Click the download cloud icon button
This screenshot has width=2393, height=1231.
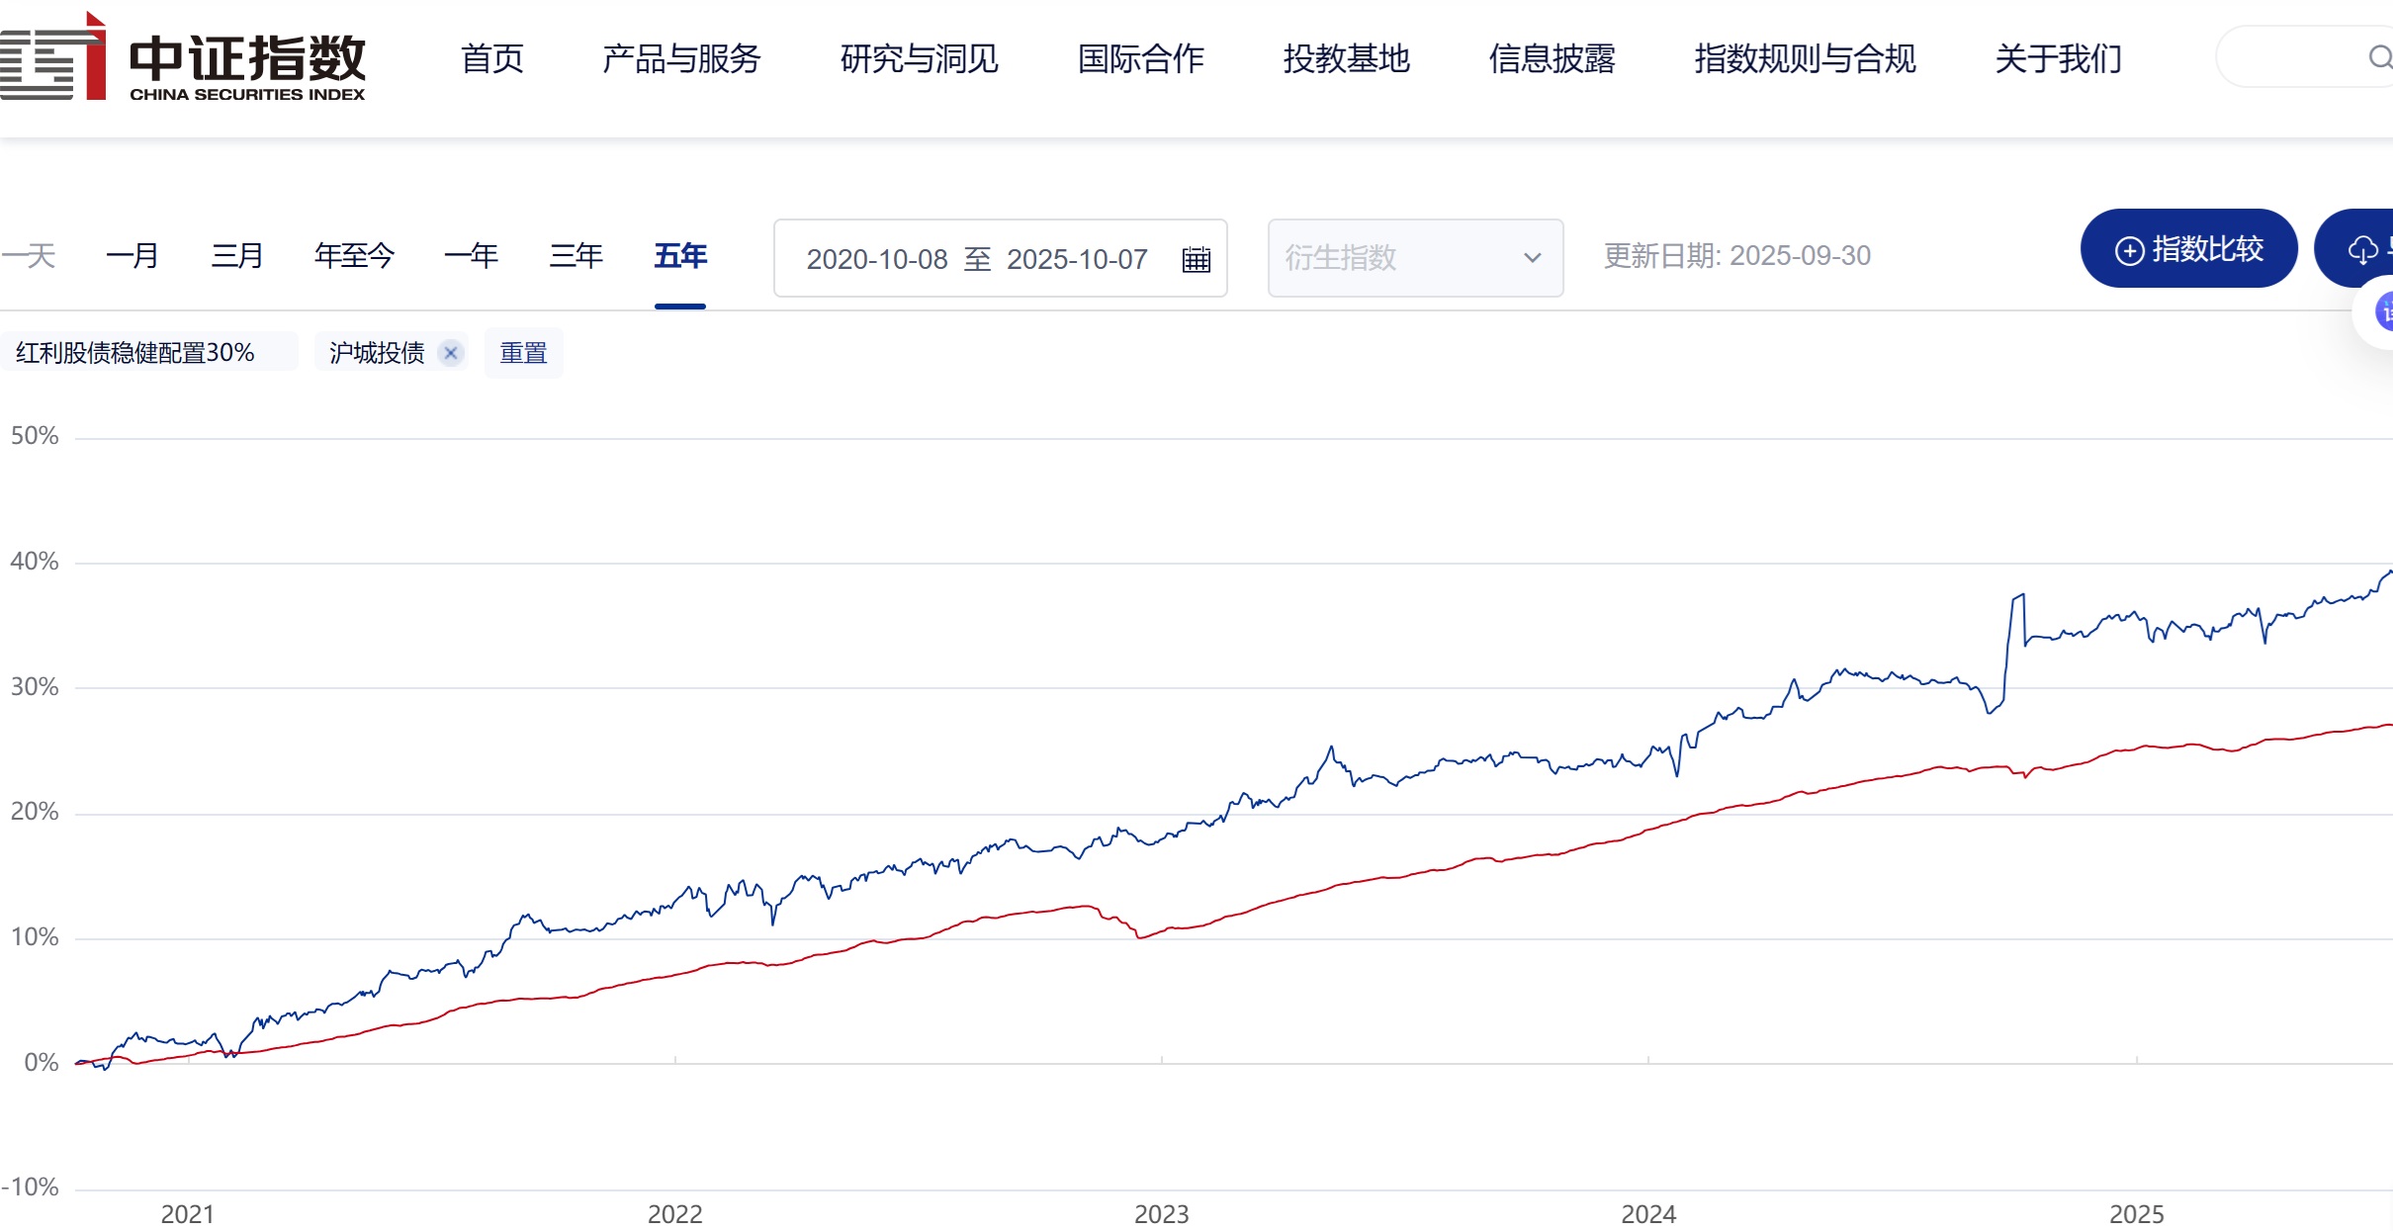[2362, 249]
